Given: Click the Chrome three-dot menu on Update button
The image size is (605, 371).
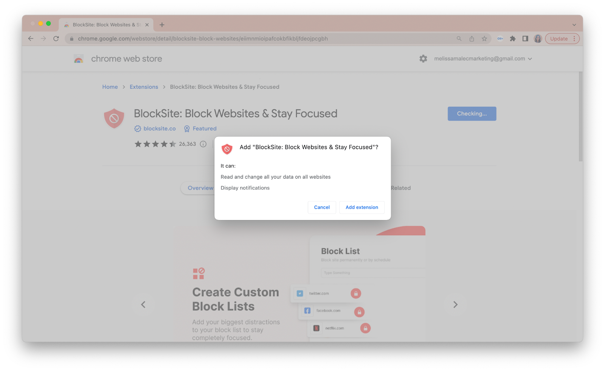Looking at the screenshot, I should pyautogui.click(x=574, y=38).
